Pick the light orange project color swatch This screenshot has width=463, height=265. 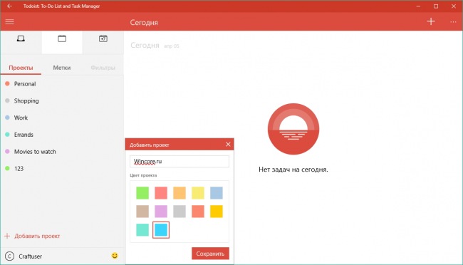tap(180, 193)
